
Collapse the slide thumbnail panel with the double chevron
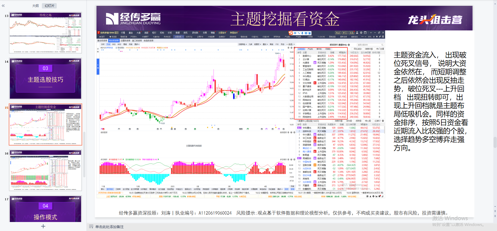coord(3,6)
